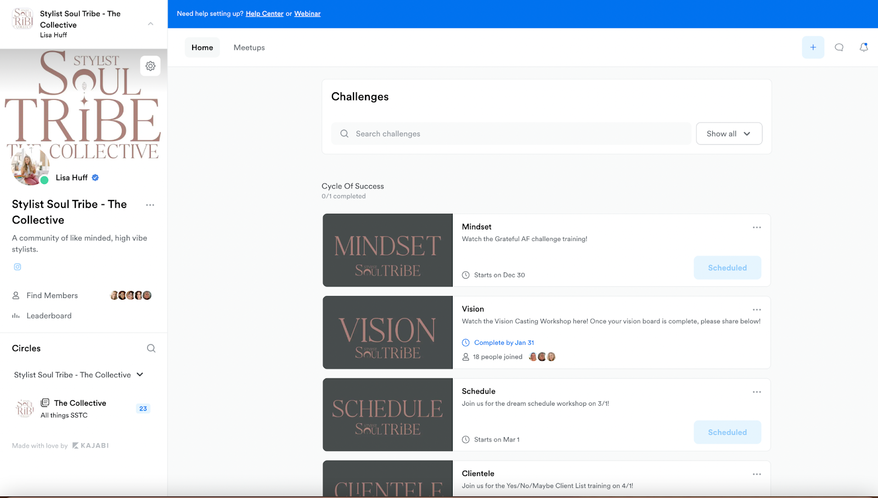Click the Leaderboard bar chart icon
Screen dimensions: 878x498
[16, 316]
